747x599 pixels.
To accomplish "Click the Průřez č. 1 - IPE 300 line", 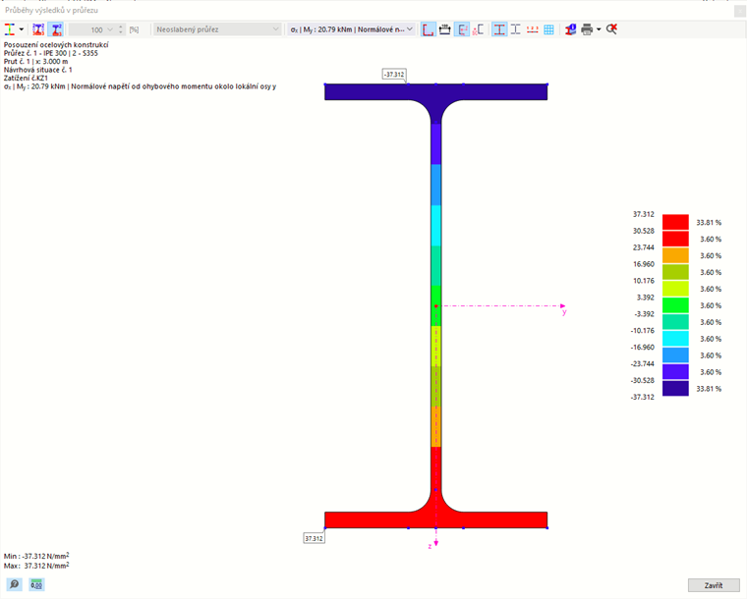I will pos(51,53).
